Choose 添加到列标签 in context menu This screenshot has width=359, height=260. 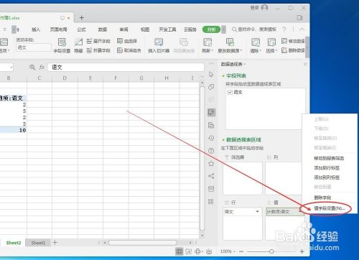327,177
